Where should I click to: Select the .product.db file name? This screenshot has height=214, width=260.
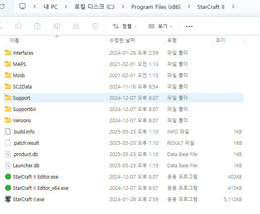click(x=25, y=154)
